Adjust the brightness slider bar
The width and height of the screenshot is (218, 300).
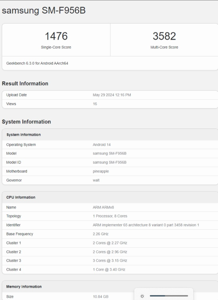tap(169, 296)
